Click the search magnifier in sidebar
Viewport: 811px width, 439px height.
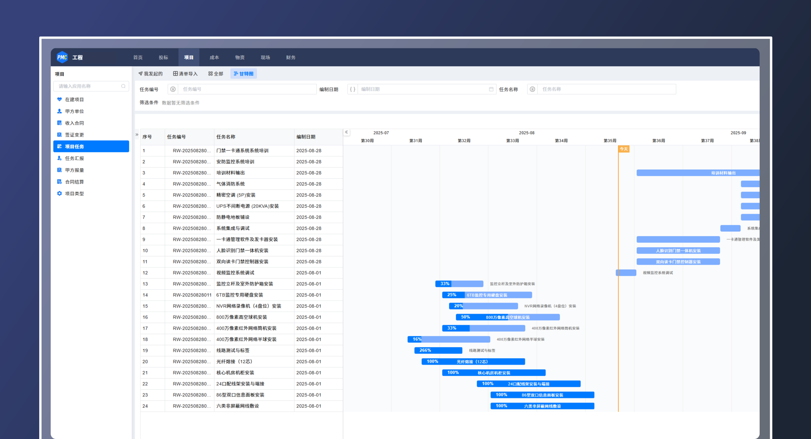(x=123, y=86)
